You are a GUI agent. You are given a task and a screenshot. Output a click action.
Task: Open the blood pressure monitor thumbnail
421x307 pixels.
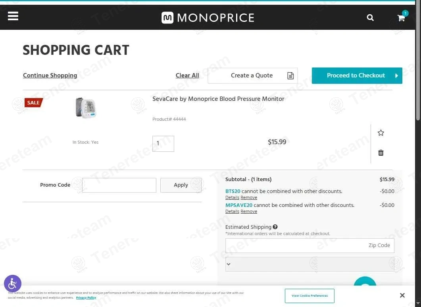click(86, 108)
